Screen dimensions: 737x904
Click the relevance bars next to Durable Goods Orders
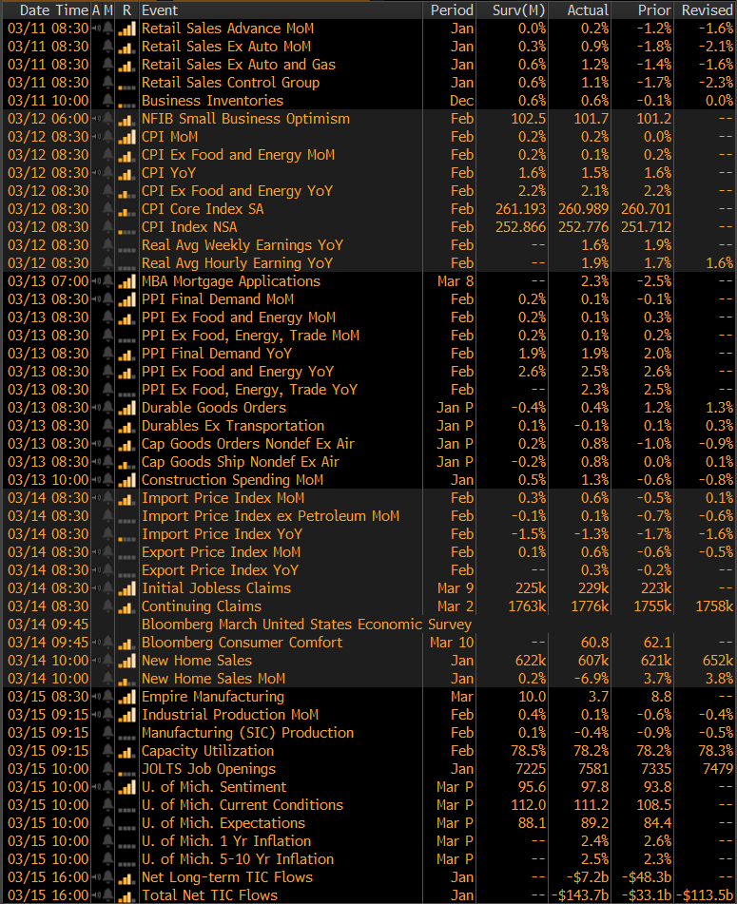126,408
